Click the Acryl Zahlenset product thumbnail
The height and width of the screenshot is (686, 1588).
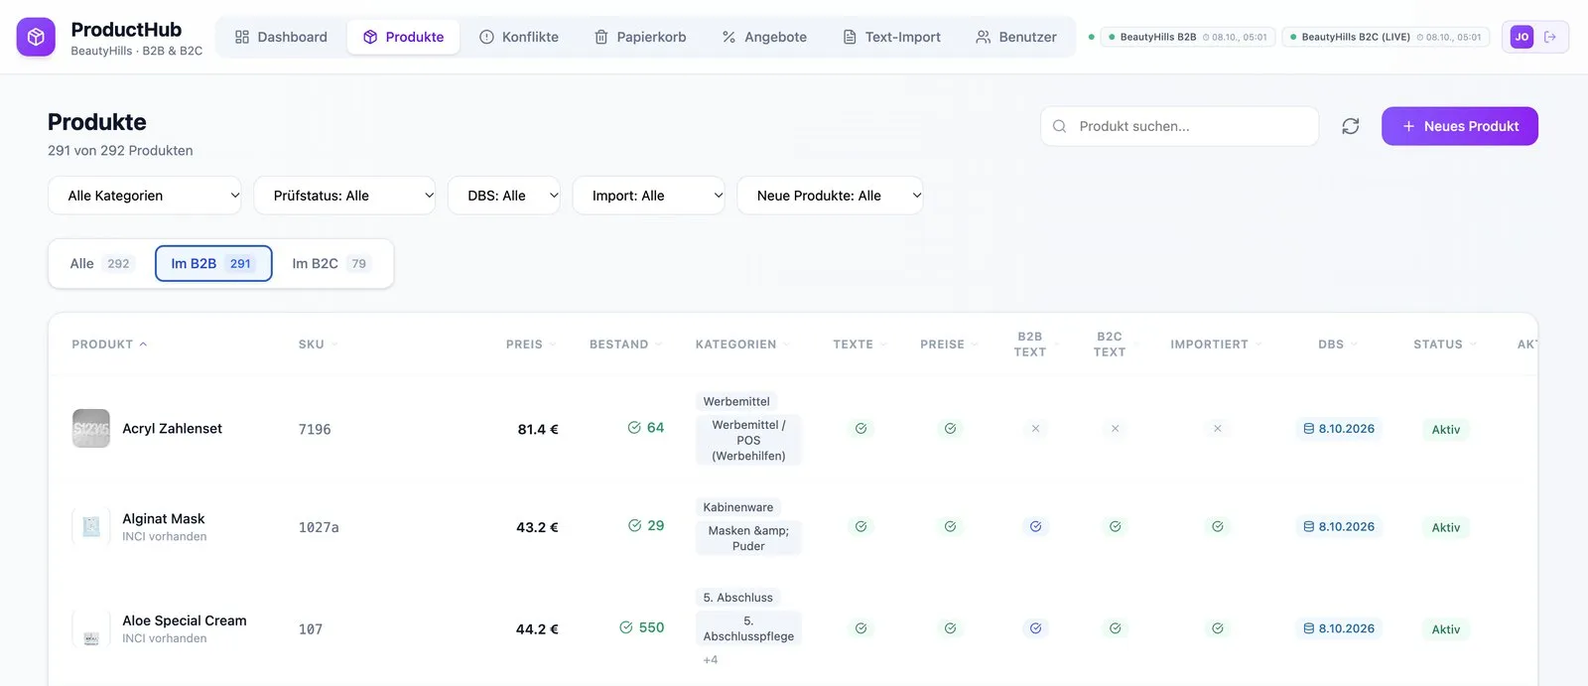click(x=91, y=429)
